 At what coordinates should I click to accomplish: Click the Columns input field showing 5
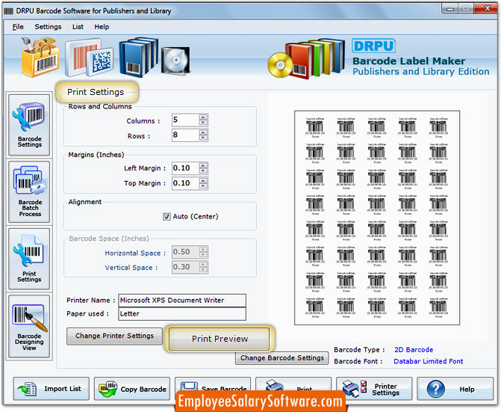pos(185,120)
